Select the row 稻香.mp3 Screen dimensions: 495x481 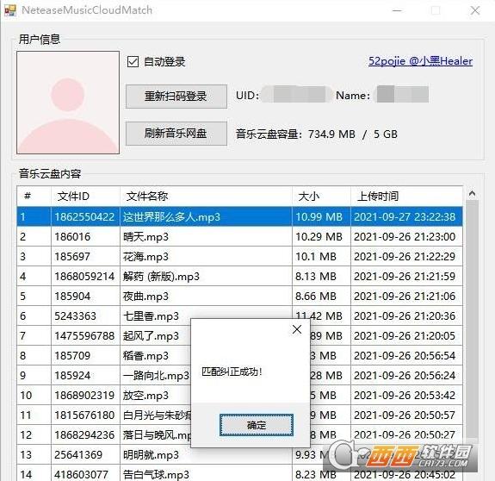coord(240,355)
